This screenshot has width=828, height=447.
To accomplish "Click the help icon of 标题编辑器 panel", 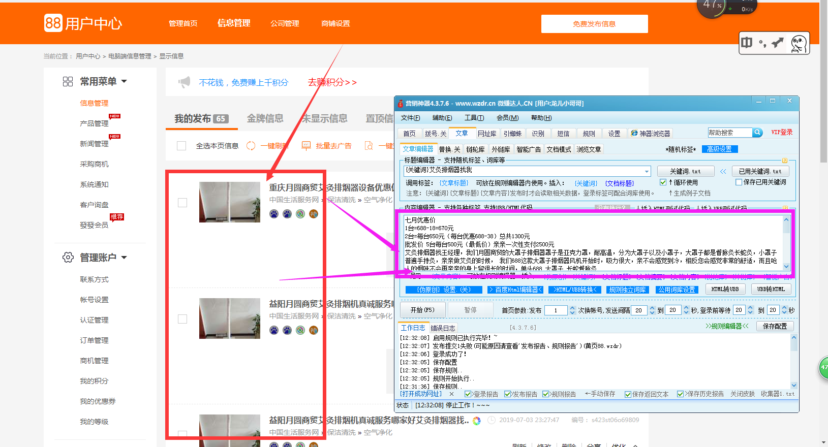I will (785, 161).
